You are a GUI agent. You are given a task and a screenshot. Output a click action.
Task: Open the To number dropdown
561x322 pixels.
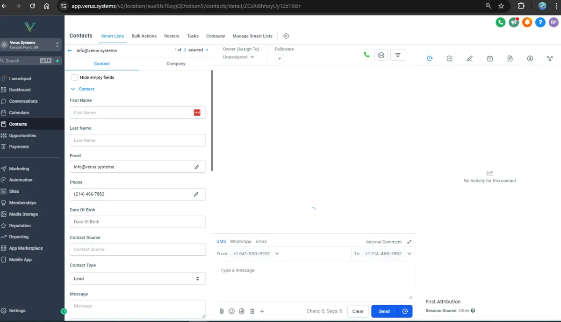pyautogui.click(x=388, y=254)
